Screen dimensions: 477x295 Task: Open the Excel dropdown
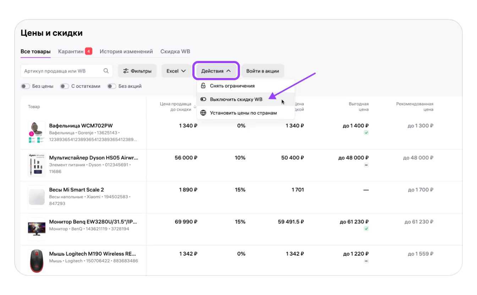(x=176, y=71)
